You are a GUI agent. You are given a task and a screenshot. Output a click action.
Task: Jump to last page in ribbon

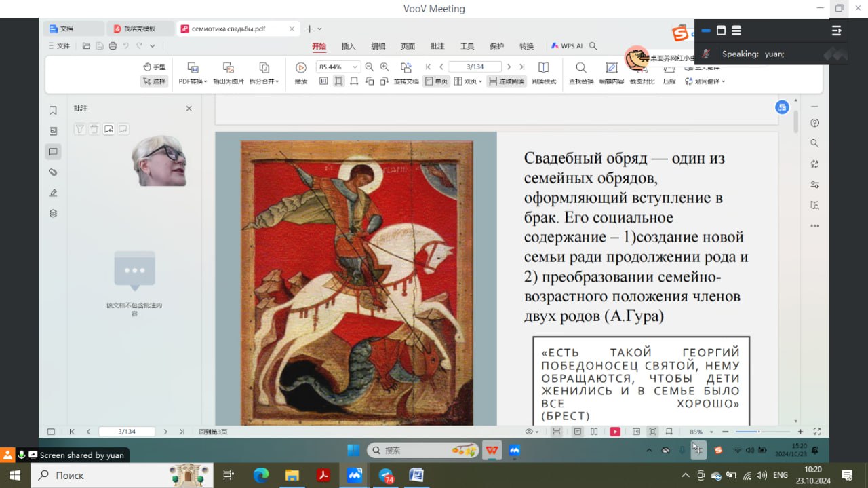pyautogui.click(x=521, y=67)
